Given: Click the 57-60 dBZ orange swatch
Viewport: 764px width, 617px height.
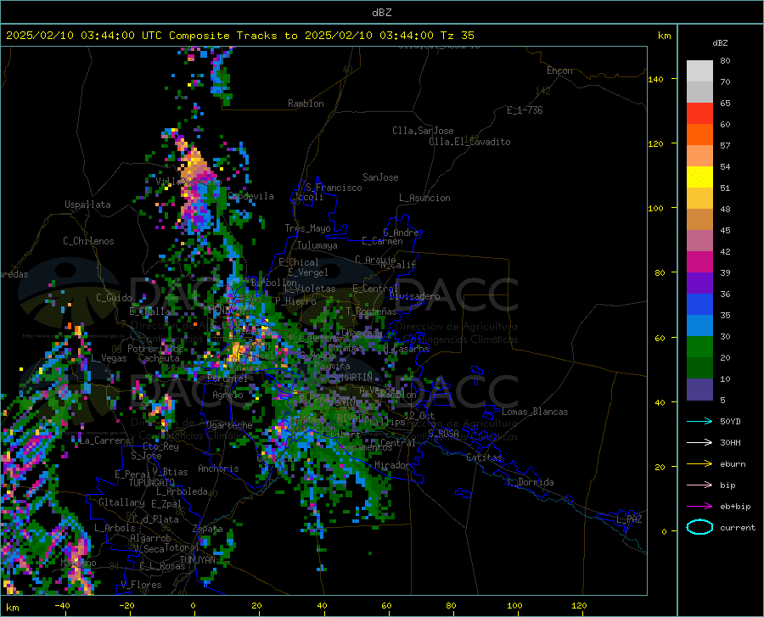Looking at the screenshot, I should [x=699, y=135].
